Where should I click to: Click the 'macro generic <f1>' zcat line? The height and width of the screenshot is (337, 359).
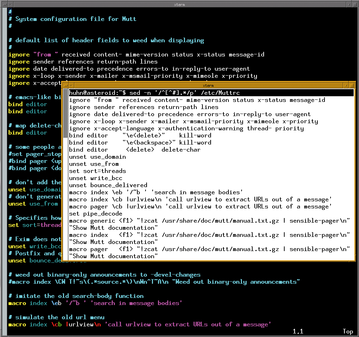tap(210, 221)
